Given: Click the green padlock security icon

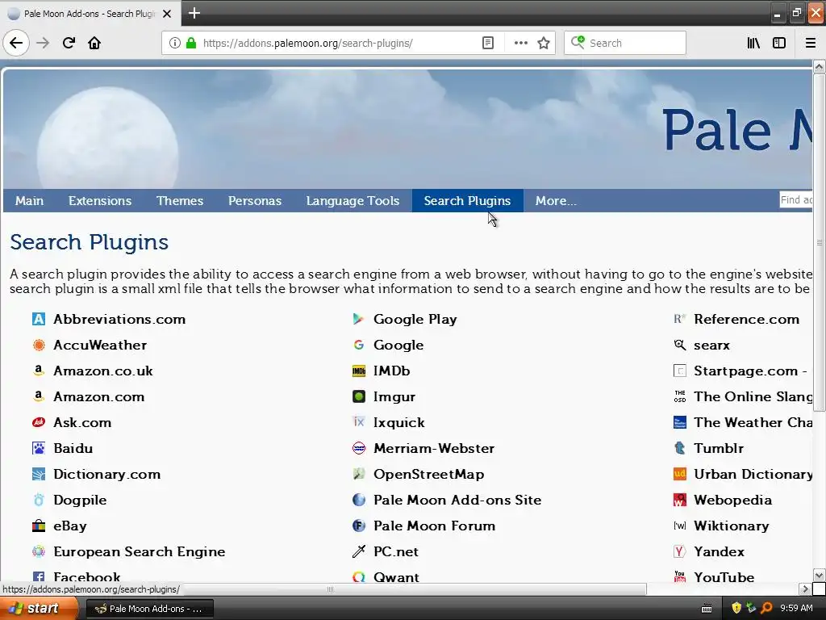Looking at the screenshot, I should 191,43.
